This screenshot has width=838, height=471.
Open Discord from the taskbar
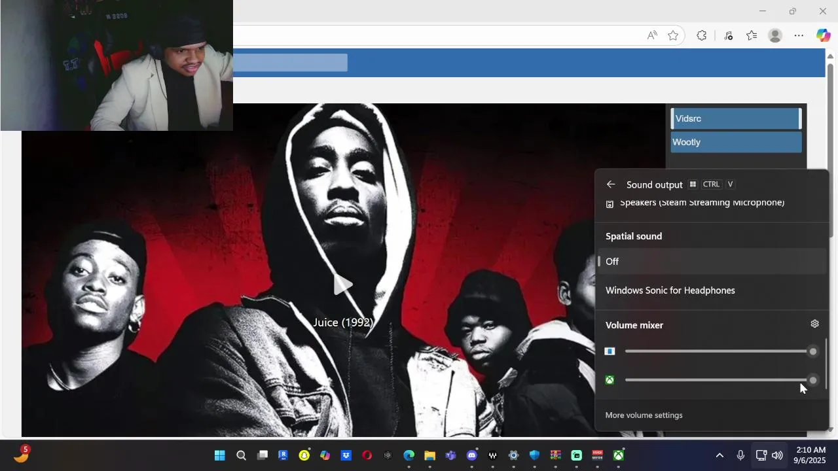471,455
